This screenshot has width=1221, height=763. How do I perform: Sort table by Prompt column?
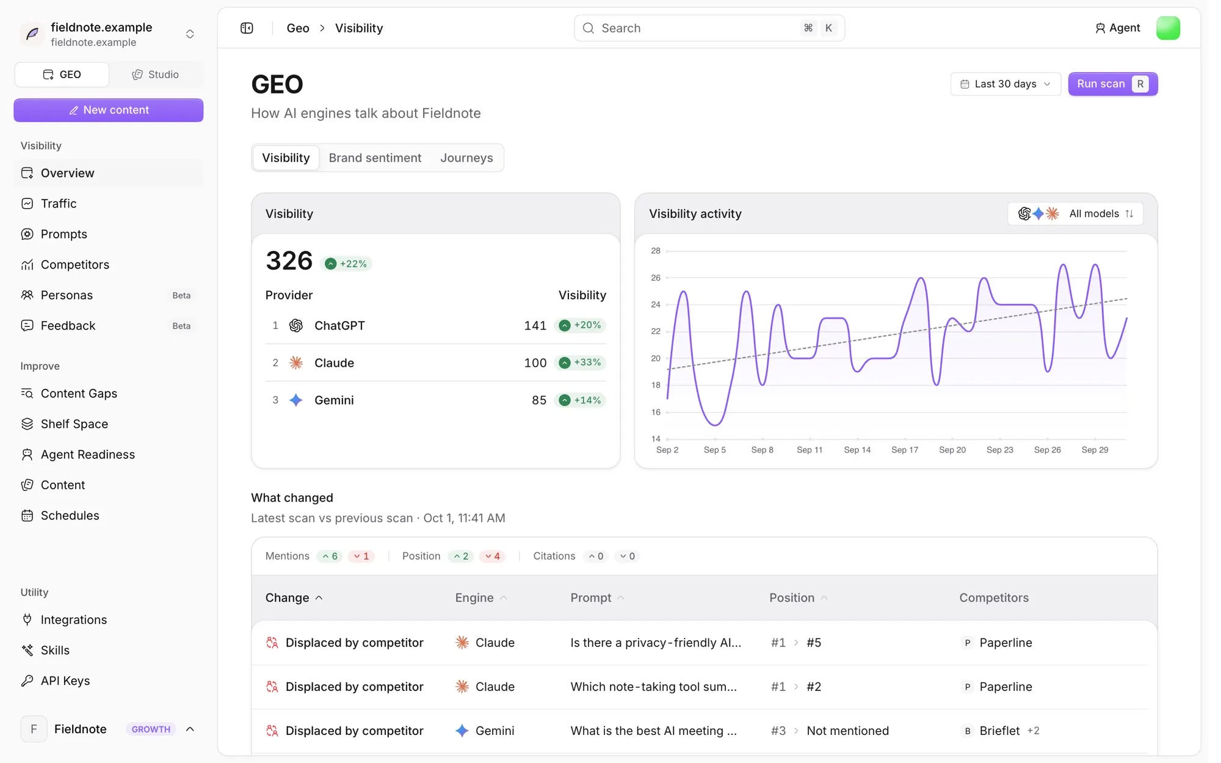point(597,598)
